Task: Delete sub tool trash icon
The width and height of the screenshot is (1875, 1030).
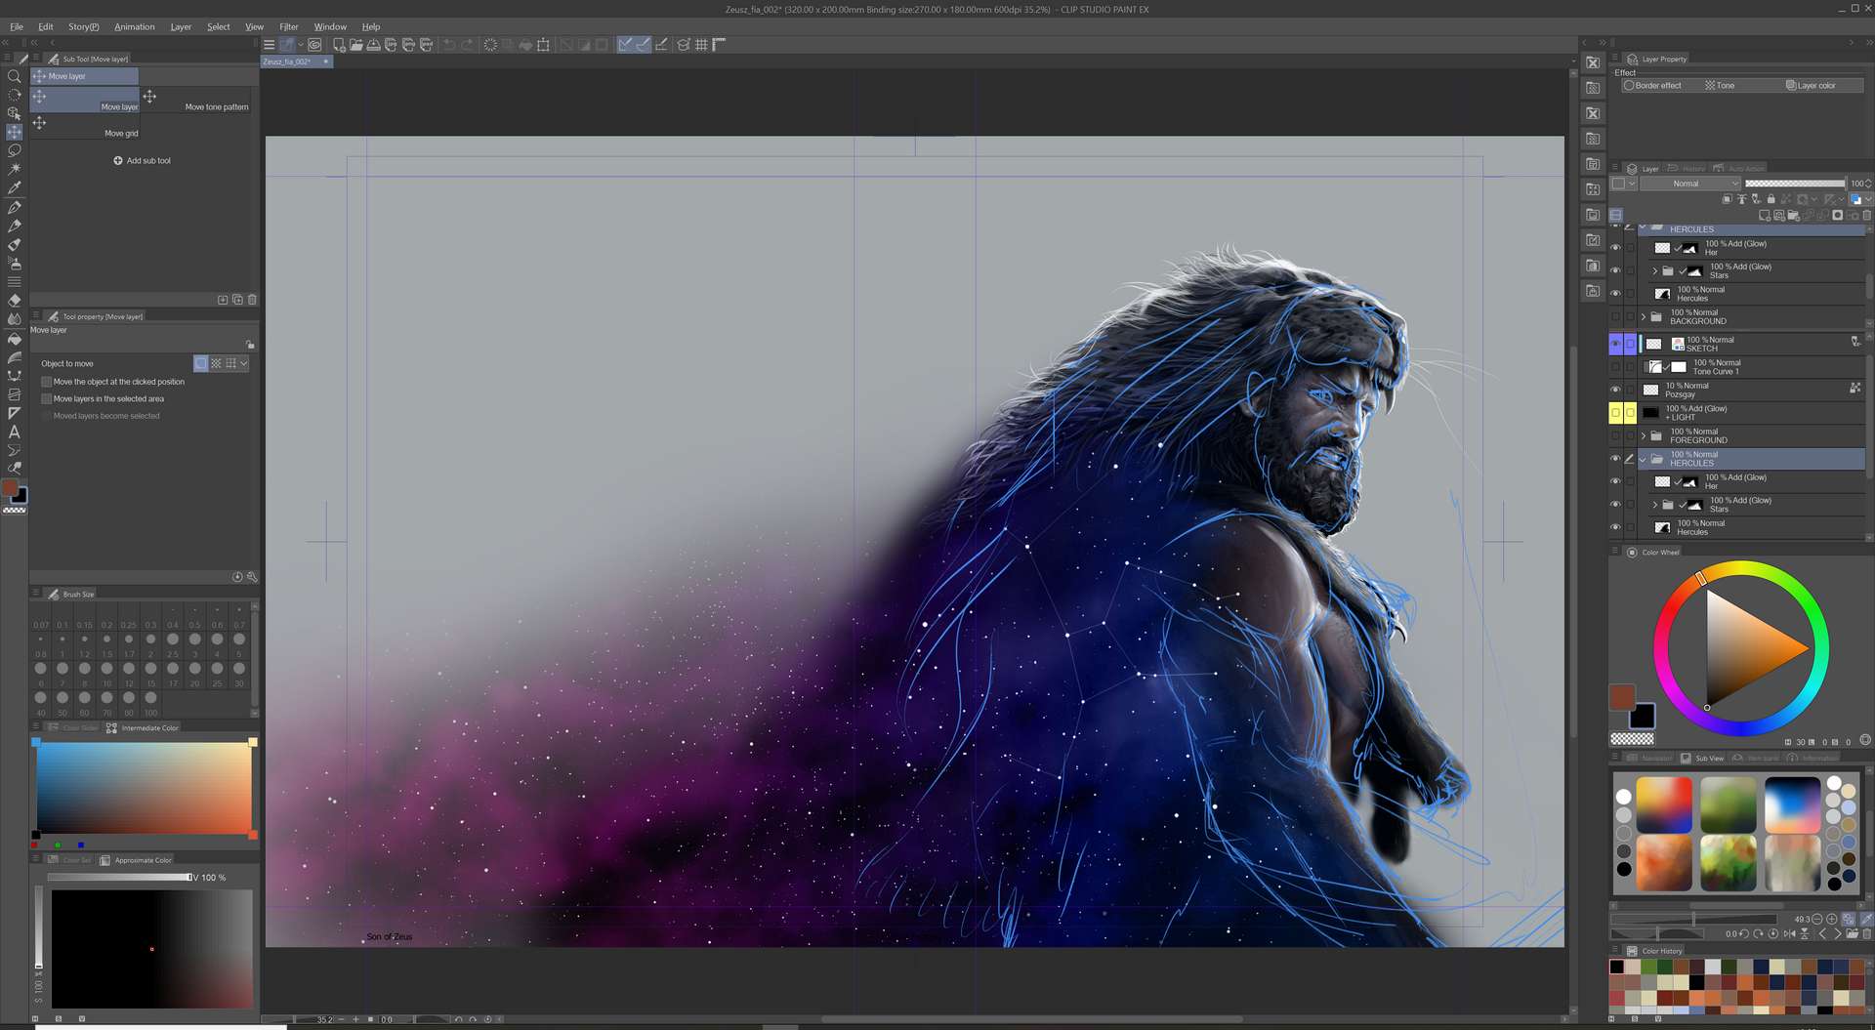Action: pyautogui.click(x=252, y=300)
